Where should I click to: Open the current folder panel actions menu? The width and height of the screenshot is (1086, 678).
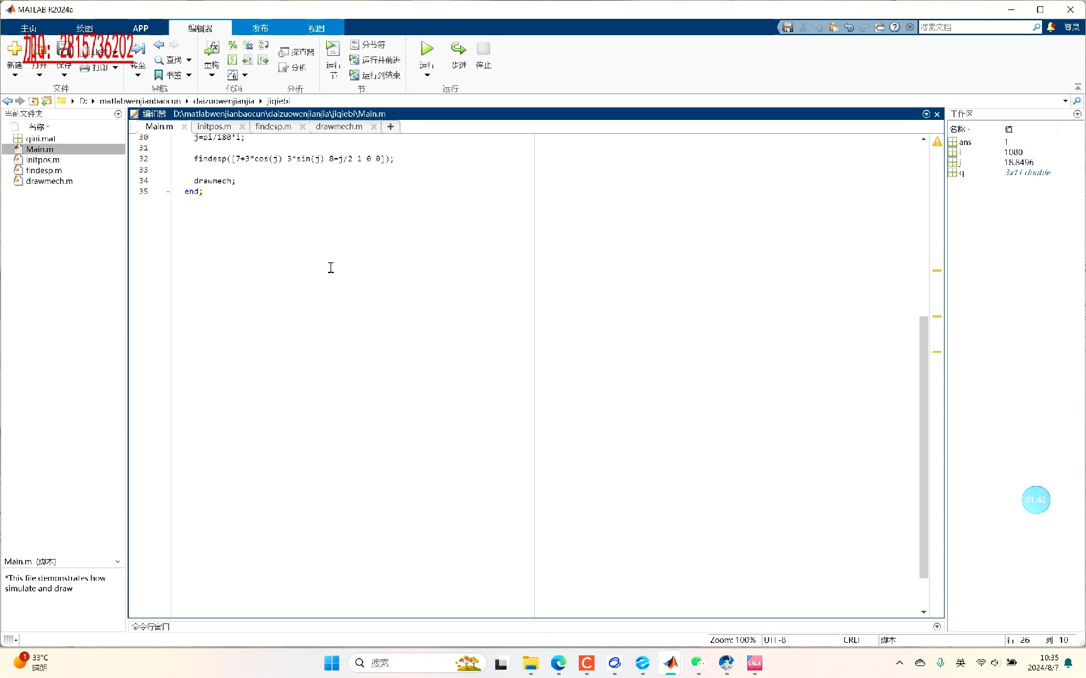[x=118, y=114]
